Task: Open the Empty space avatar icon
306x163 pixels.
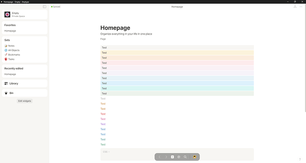Action: [7, 15]
